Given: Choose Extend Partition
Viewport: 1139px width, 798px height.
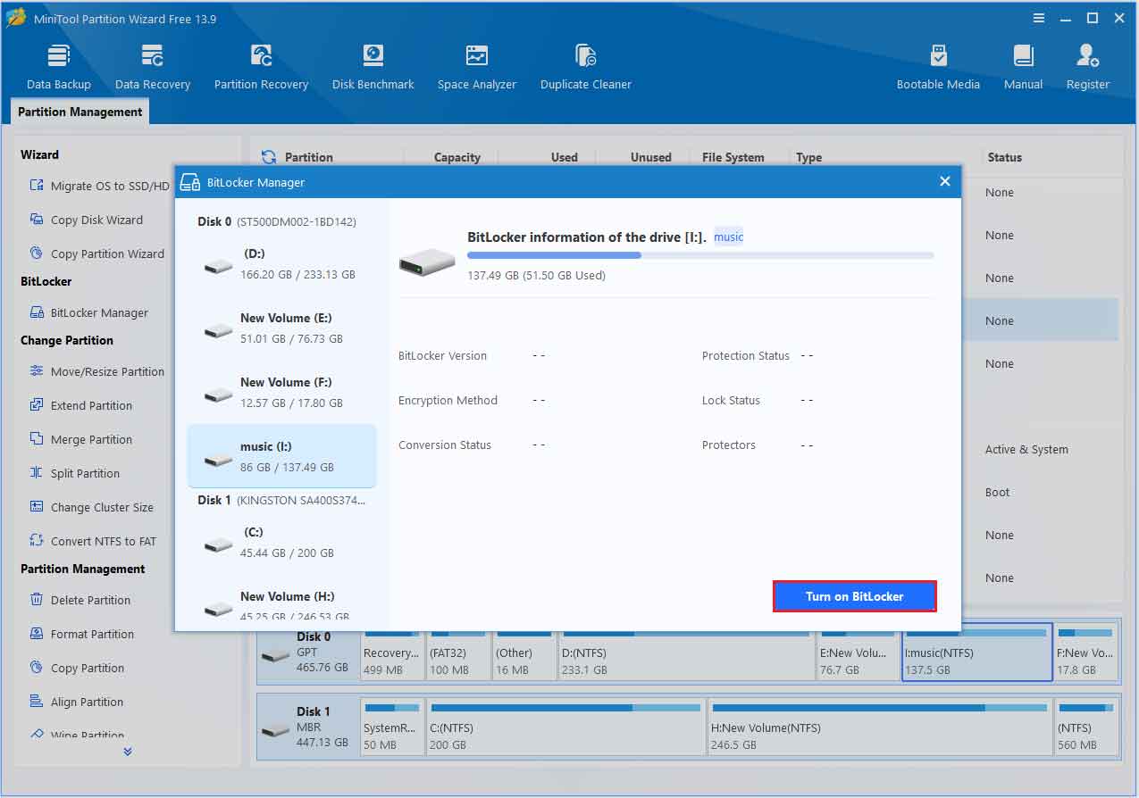Looking at the screenshot, I should (x=80, y=405).
